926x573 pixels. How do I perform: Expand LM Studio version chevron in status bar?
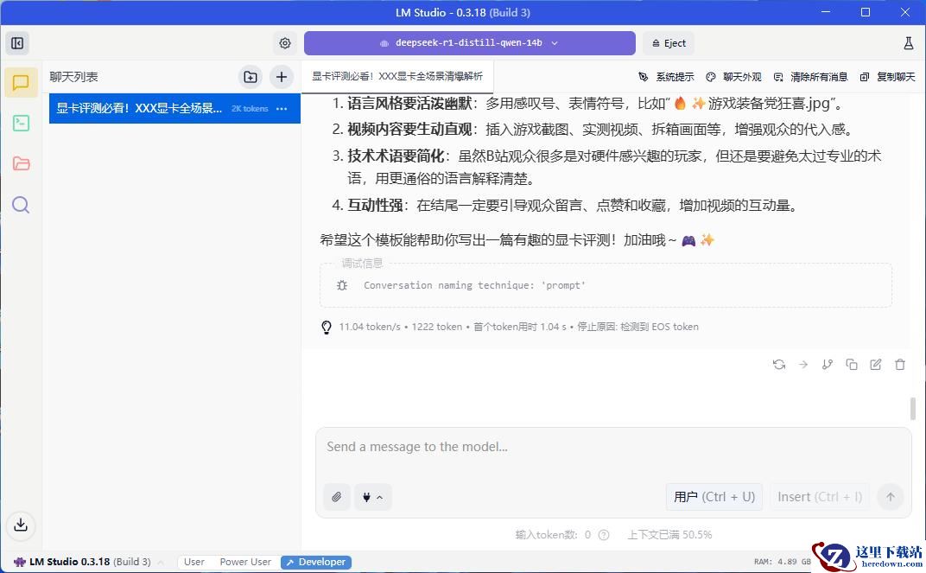[161, 563]
